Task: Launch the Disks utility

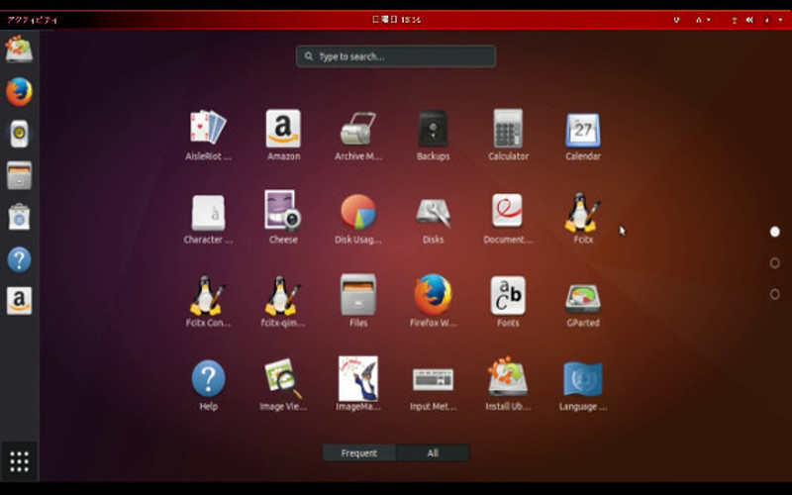Action: 433,218
